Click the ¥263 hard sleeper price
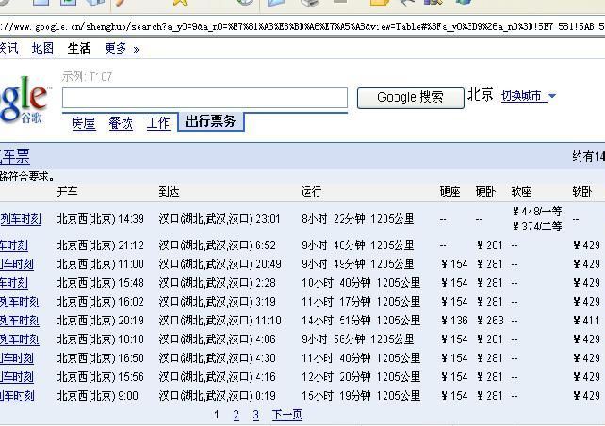 (x=490, y=321)
